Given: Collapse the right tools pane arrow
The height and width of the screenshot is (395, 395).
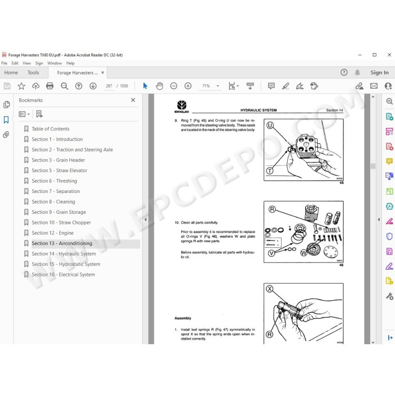Looking at the screenshot, I should pyautogui.click(x=379, y=220).
